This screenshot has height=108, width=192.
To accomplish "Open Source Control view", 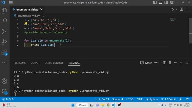I will click(4, 31).
